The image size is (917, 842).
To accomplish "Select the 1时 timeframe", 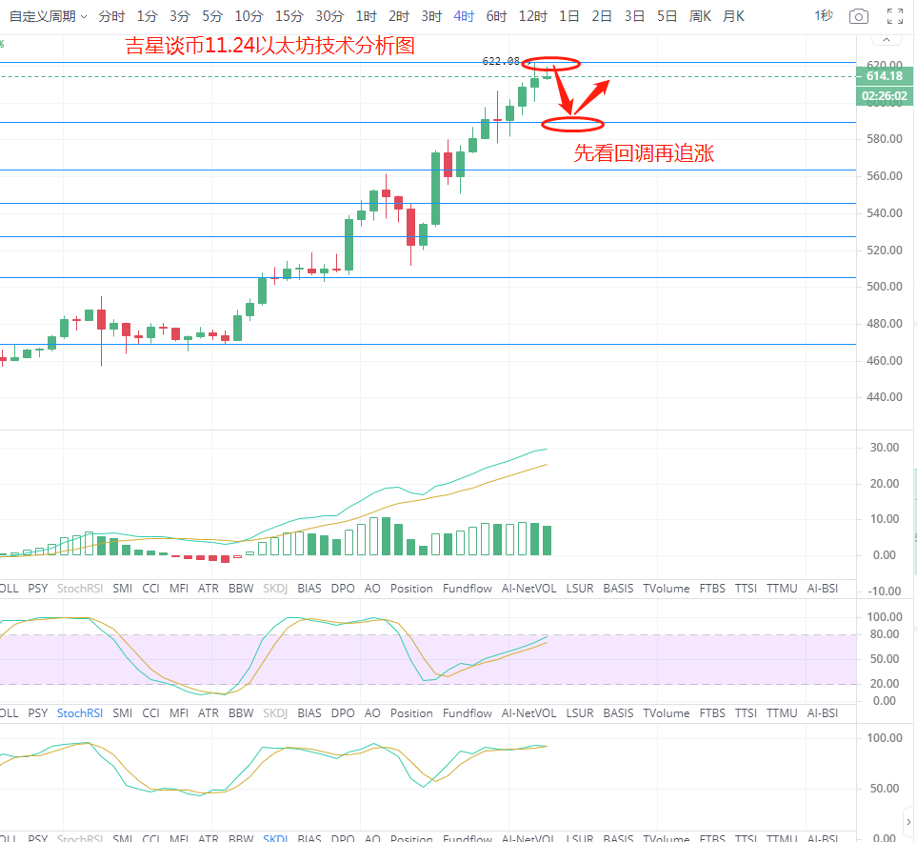I will point(366,16).
